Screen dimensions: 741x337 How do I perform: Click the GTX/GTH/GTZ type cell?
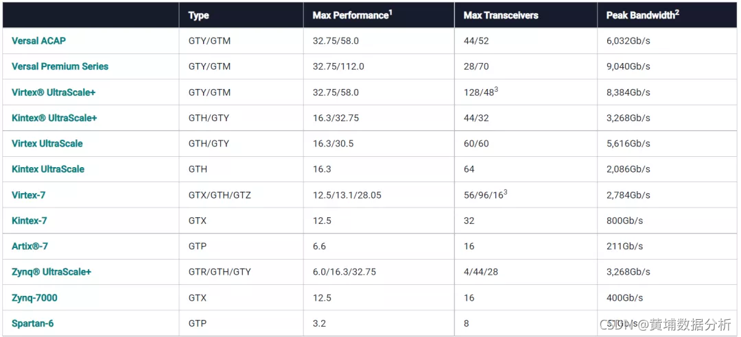tap(220, 195)
